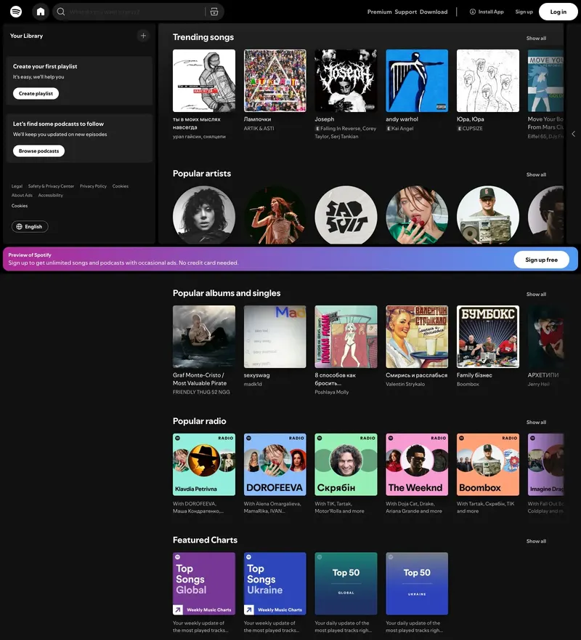Show all Popular radio

(x=536, y=422)
